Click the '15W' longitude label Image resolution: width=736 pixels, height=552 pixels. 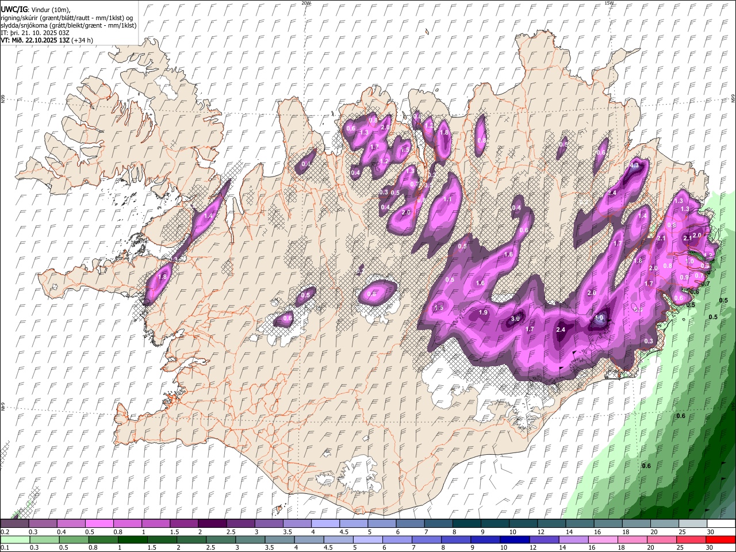[609, 3]
